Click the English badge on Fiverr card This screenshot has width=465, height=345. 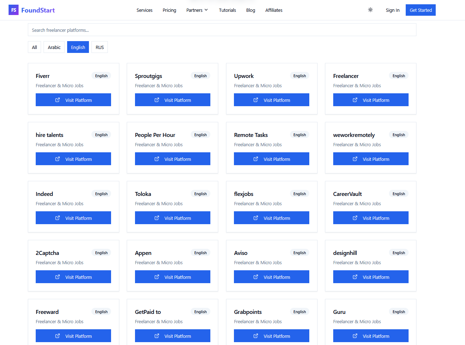point(101,76)
